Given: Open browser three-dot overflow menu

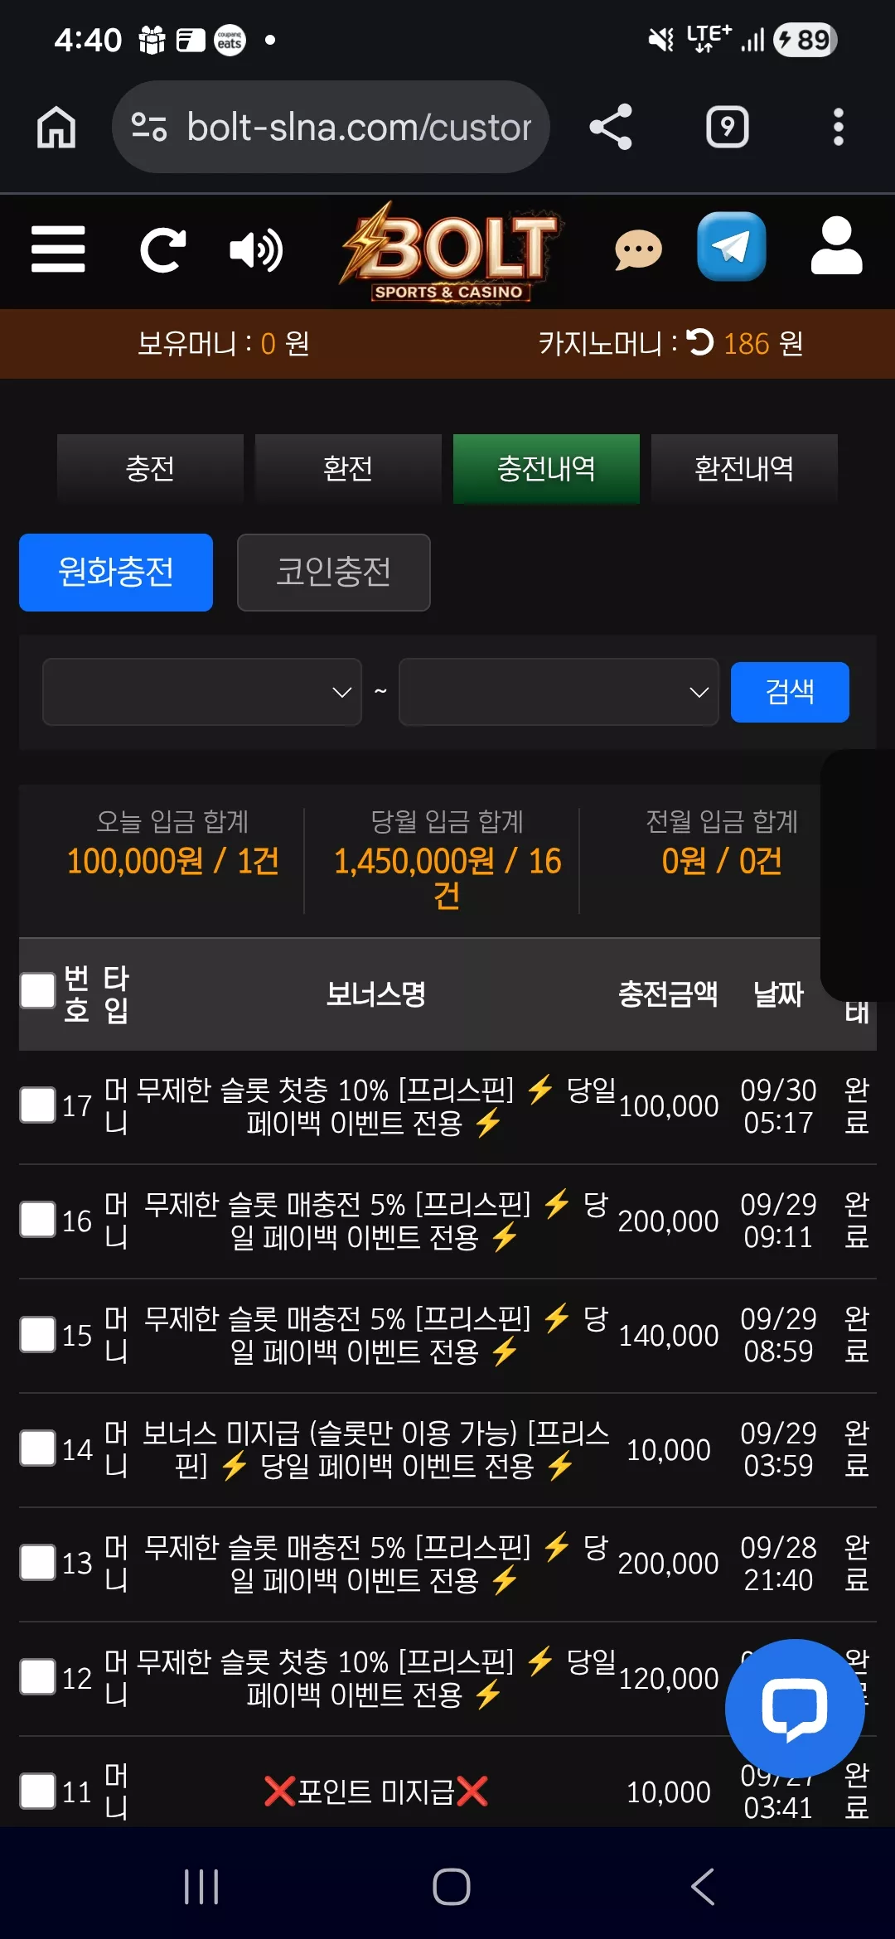Looking at the screenshot, I should tap(839, 127).
